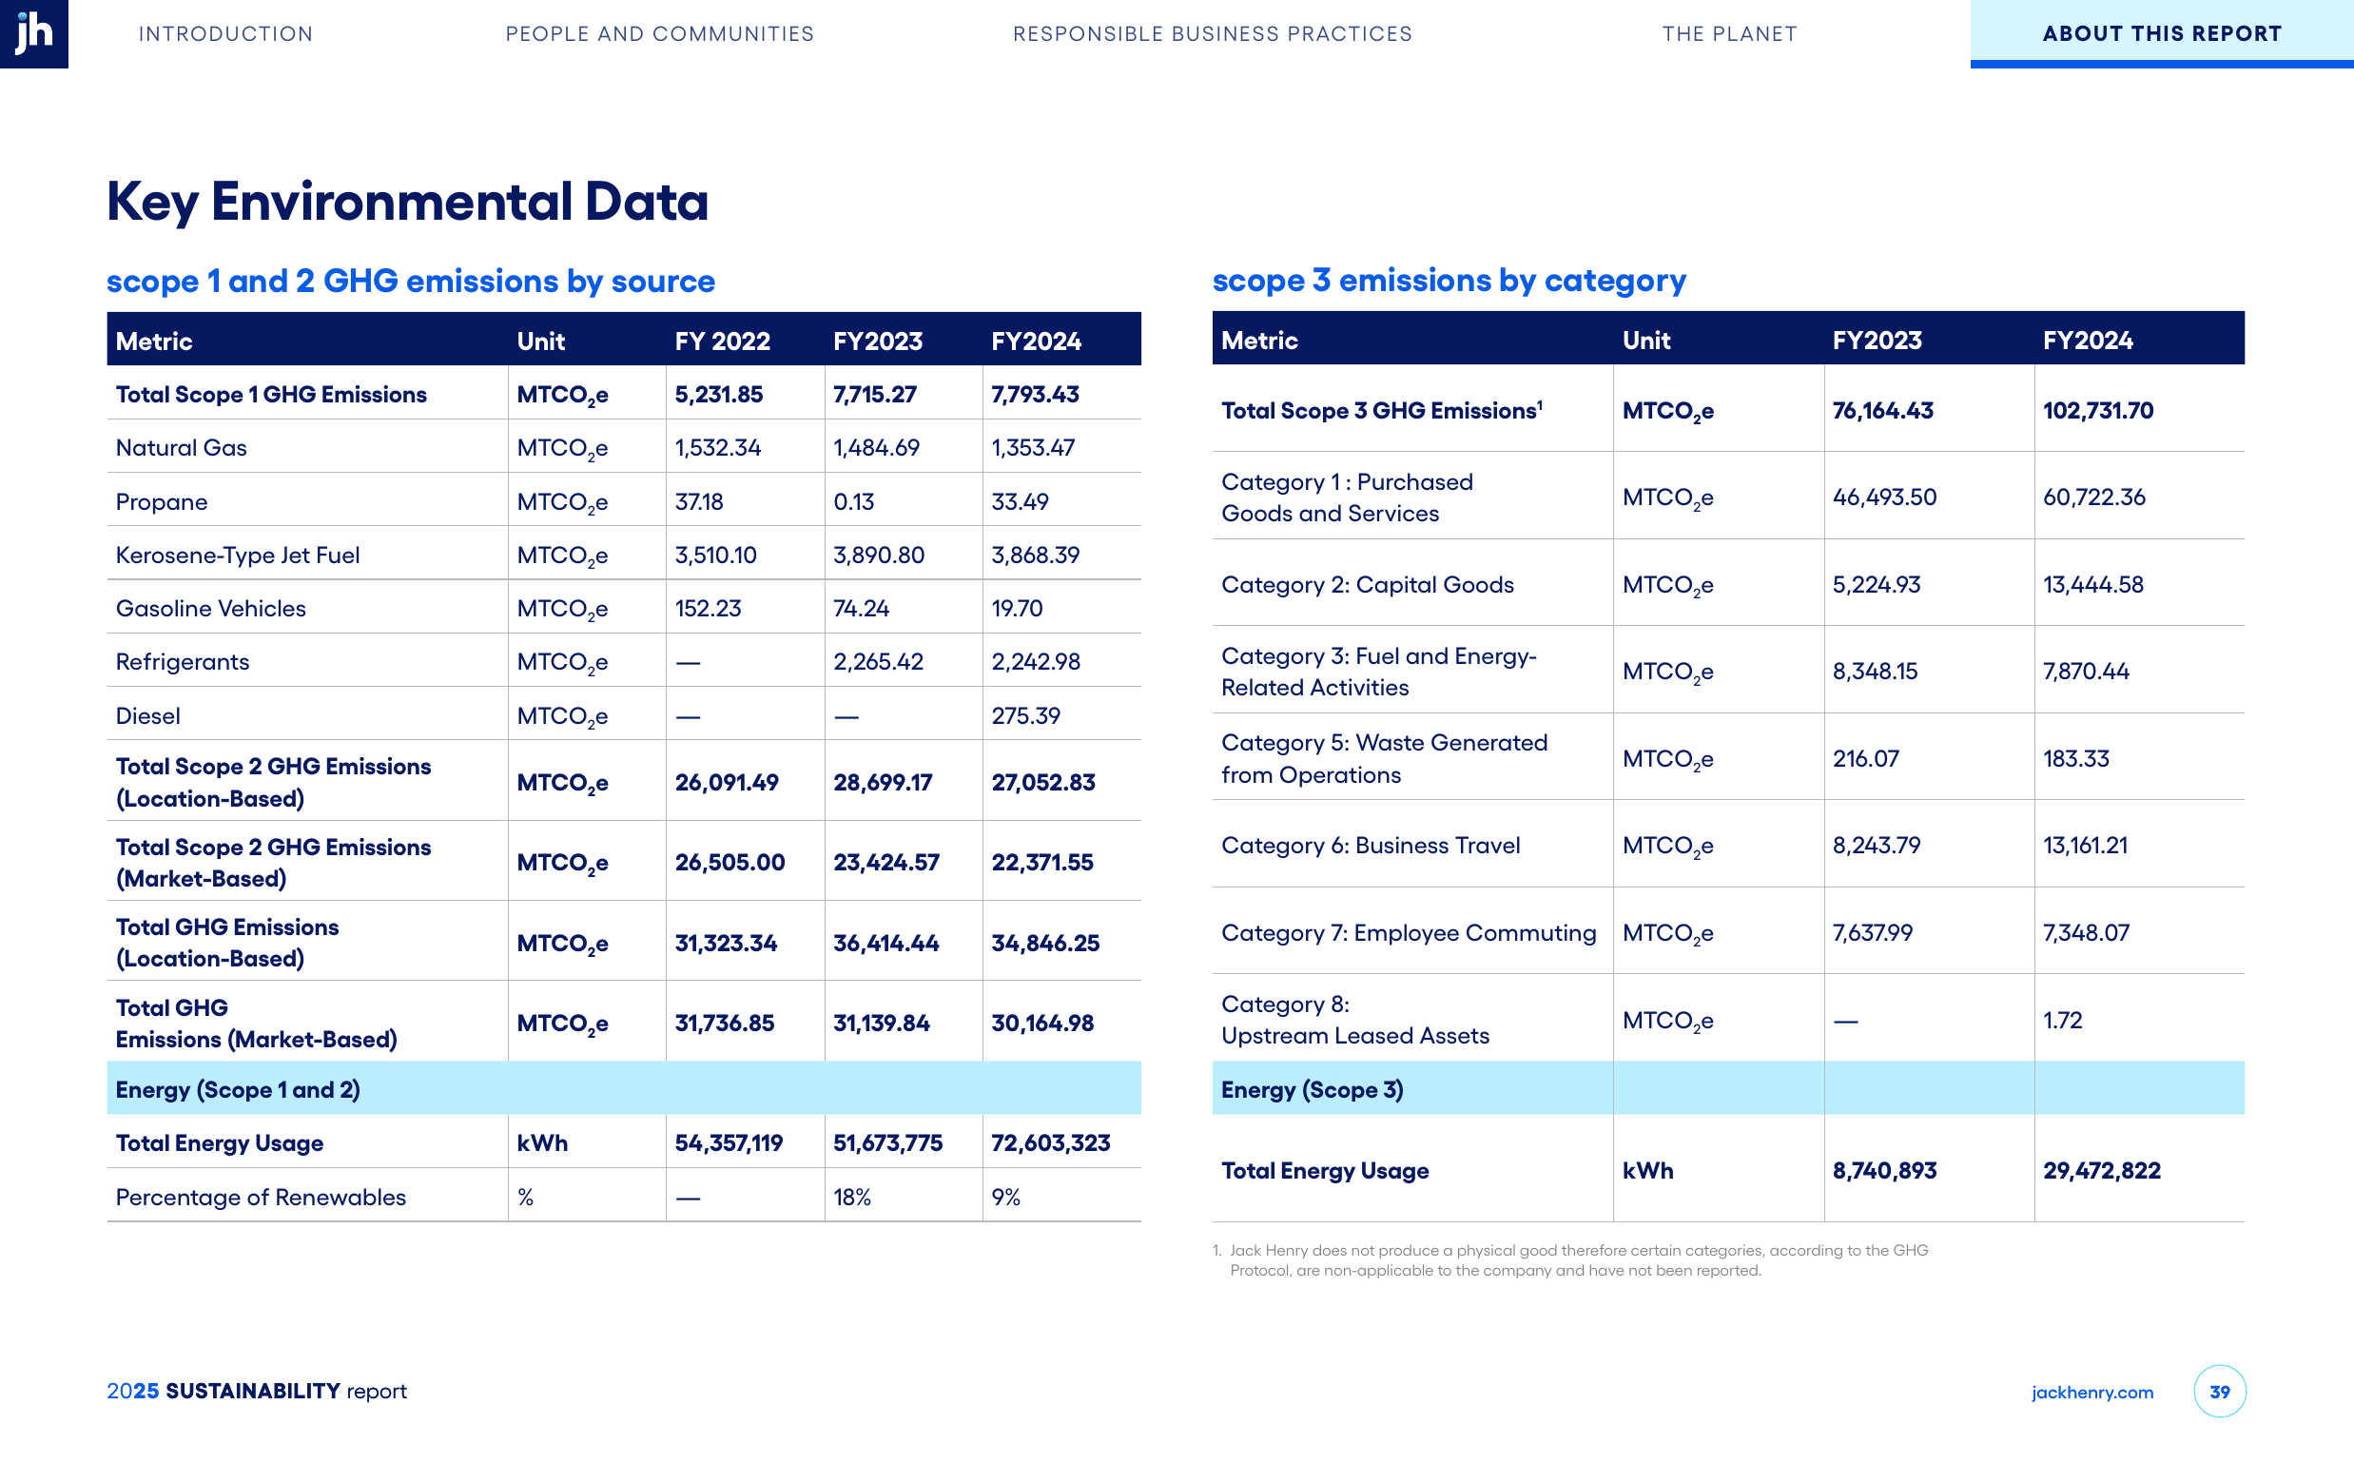The height and width of the screenshot is (1463, 2354).
Task: Click the Key Environmental Data heading
Action: [407, 202]
